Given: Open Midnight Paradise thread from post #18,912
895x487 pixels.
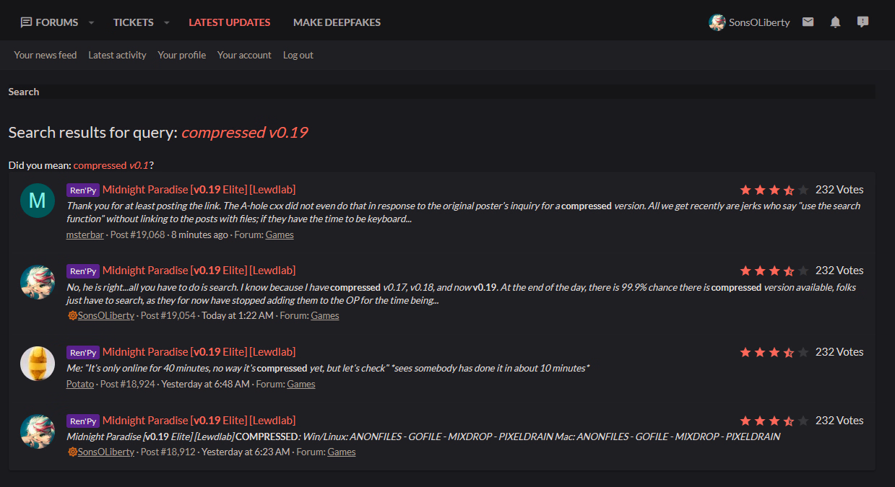Looking at the screenshot, I should pyautogui.click(x=199, y=421).
